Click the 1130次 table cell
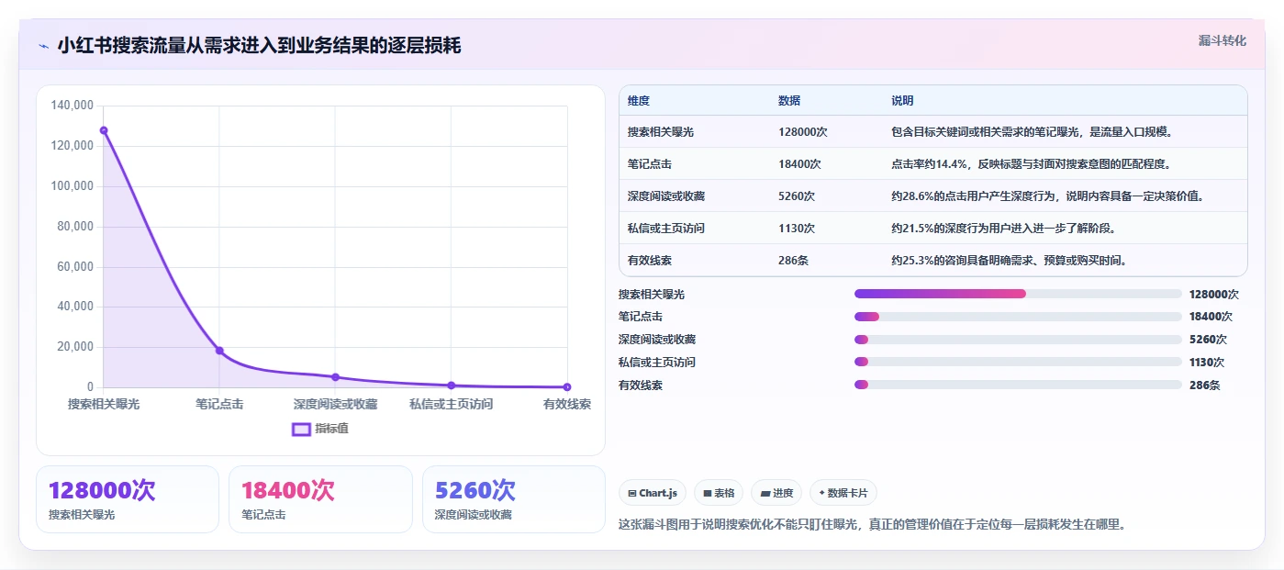 [x=797, y=228]
